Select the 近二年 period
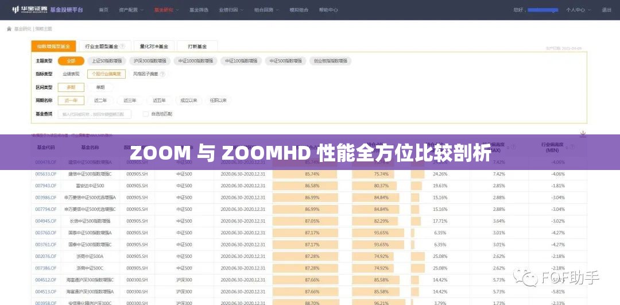The height and width of the screenshot is (305, 620). (100, 101)
